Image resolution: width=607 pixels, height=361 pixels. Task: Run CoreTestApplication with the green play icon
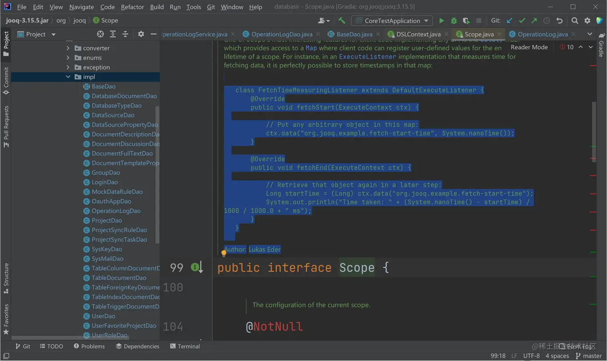441,20
